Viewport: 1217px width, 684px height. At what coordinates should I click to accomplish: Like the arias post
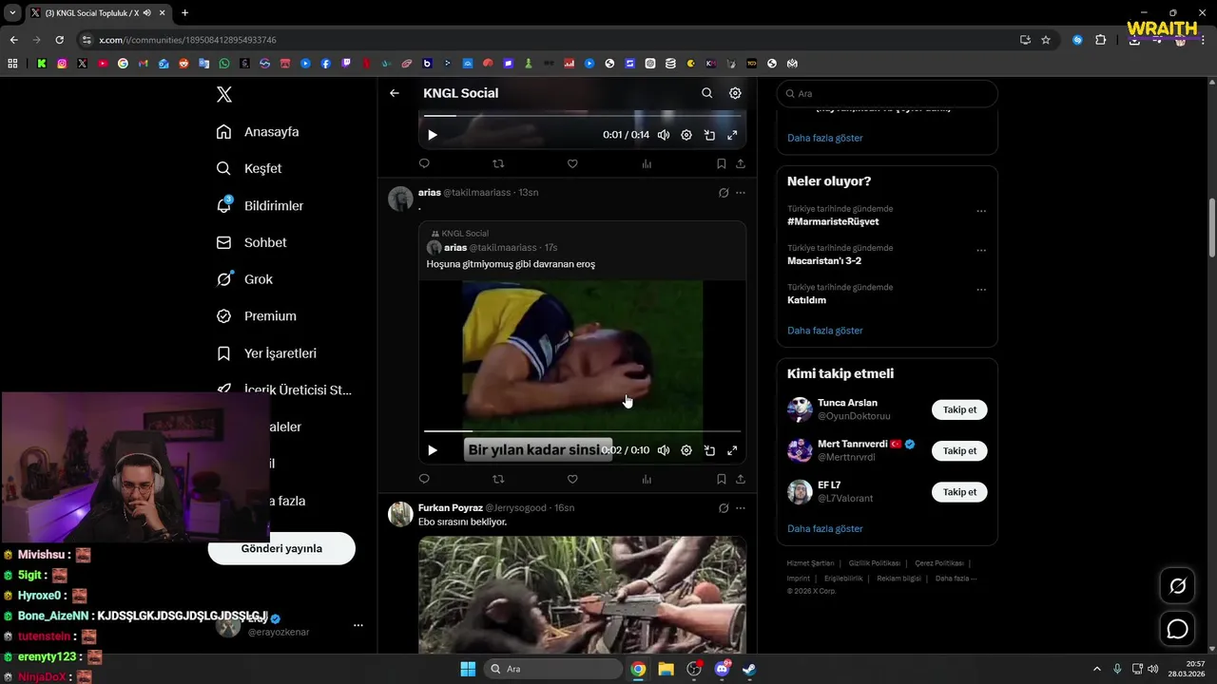(x=572, y=479)
